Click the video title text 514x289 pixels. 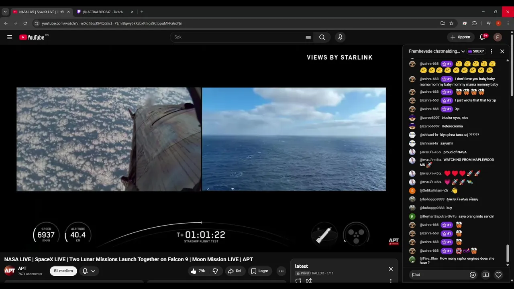pyautogui.click(x=128, y=259)
